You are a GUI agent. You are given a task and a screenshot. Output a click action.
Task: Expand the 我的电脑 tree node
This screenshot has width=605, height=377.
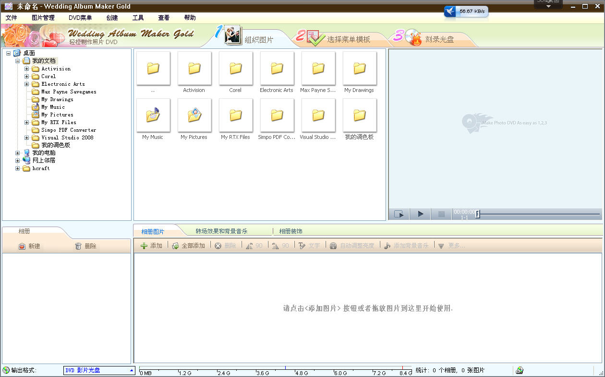coord(18,153)
